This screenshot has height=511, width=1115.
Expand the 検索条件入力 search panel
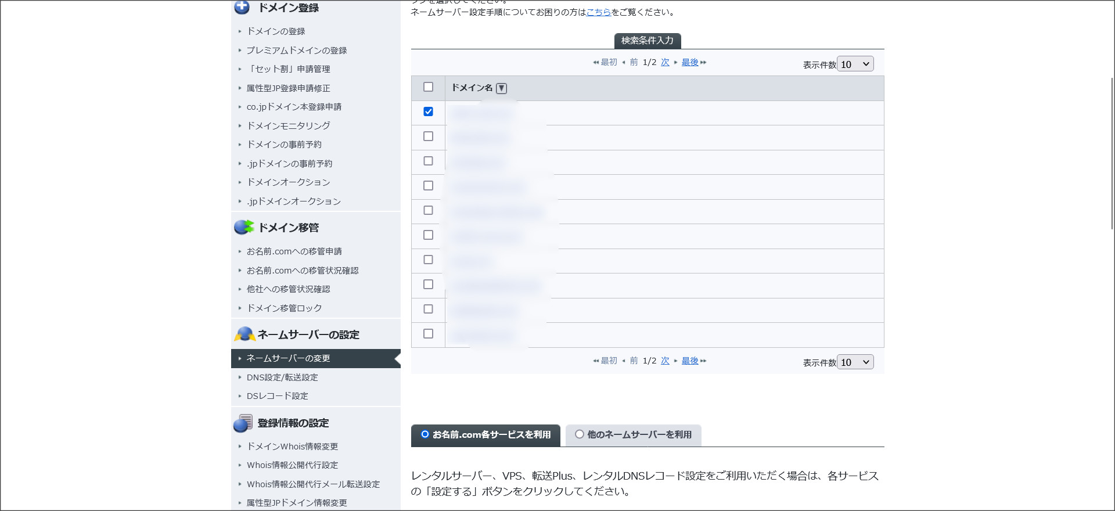647,41
